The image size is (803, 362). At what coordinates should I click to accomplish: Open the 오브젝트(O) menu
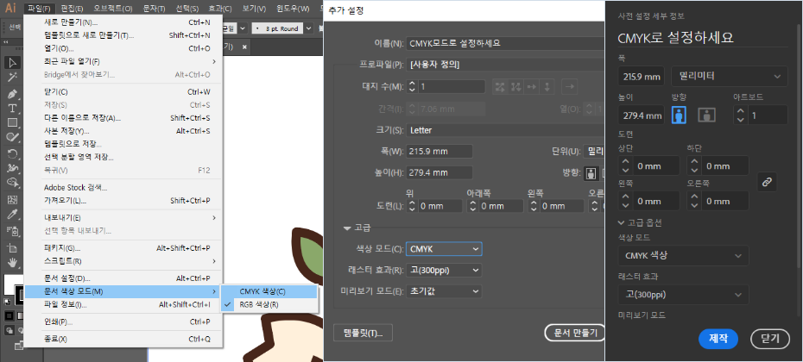tap(113, 8)
